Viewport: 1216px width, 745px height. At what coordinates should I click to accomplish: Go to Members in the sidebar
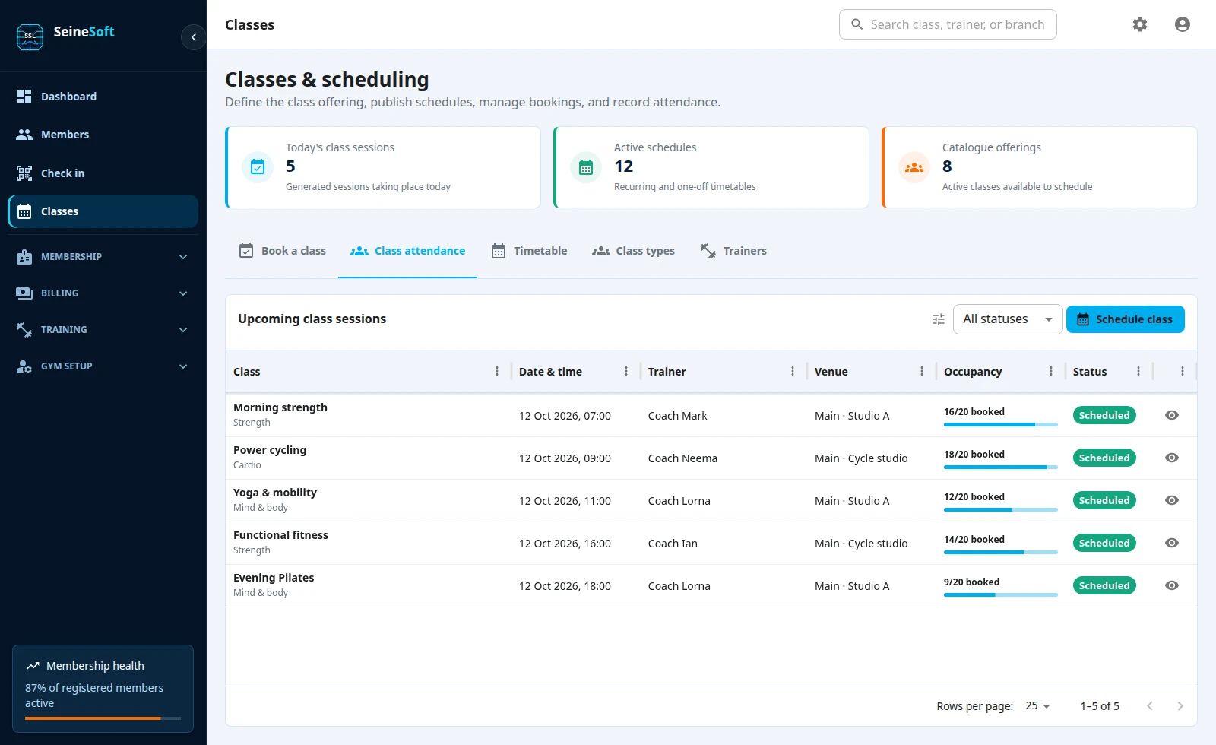tap(103, 135)
